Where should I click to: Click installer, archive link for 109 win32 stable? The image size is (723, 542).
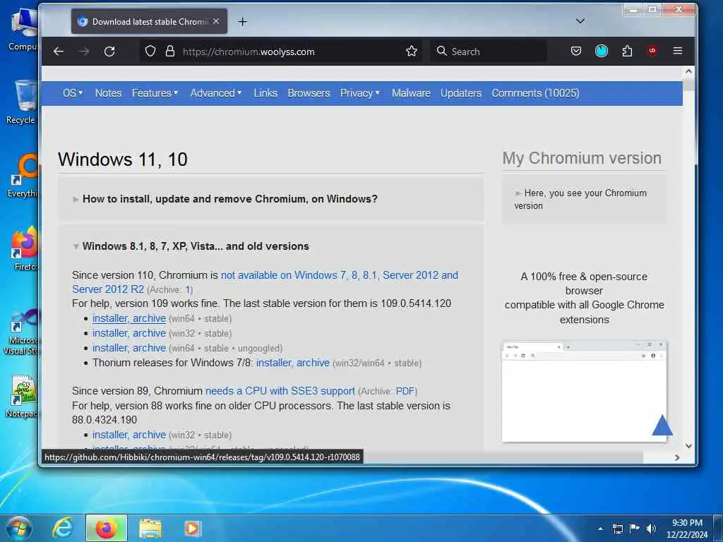point(129,333)
